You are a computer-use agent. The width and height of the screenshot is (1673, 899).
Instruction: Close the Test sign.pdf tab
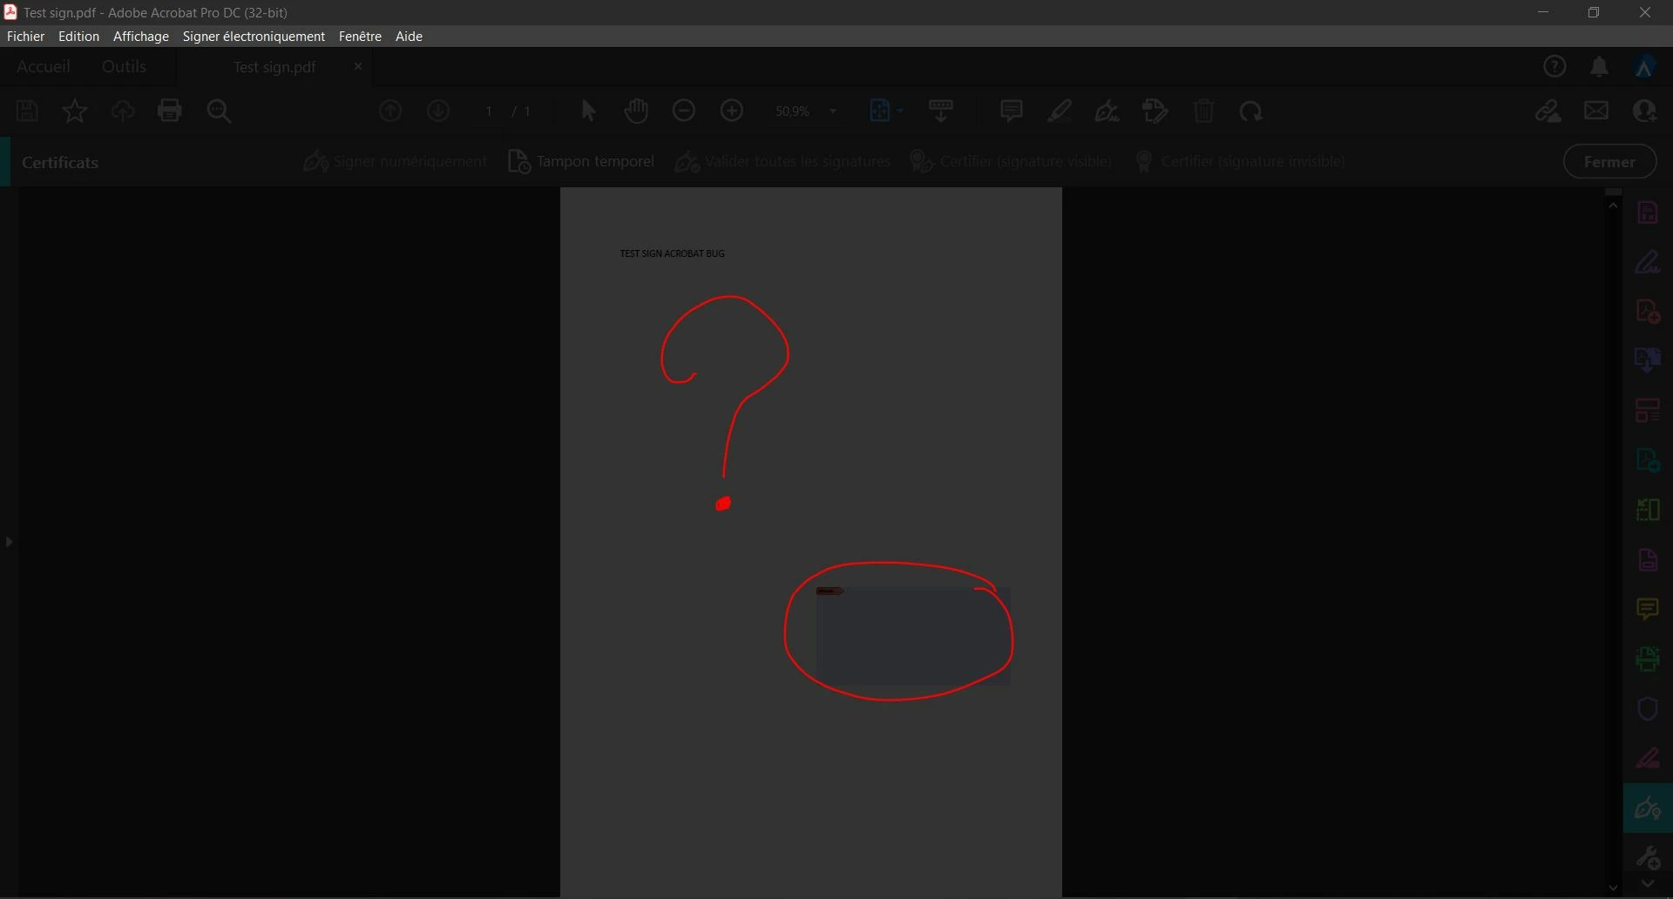357,67
